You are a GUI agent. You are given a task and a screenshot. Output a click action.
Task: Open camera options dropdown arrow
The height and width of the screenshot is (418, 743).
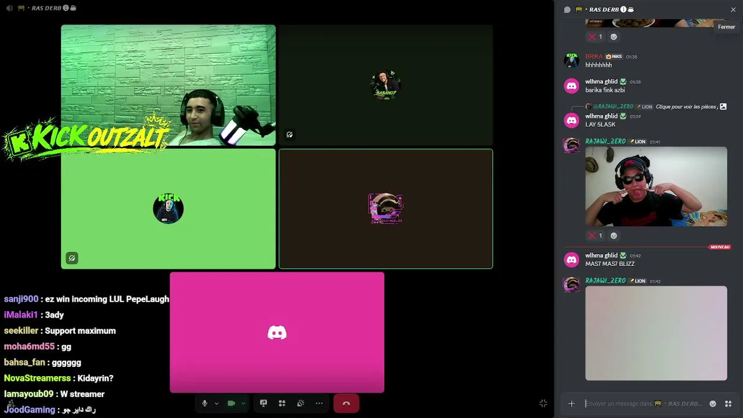coord(243,403)
